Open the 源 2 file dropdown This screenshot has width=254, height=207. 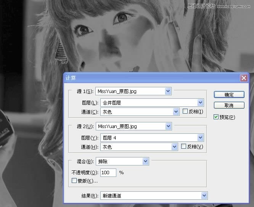coord(168,126)
